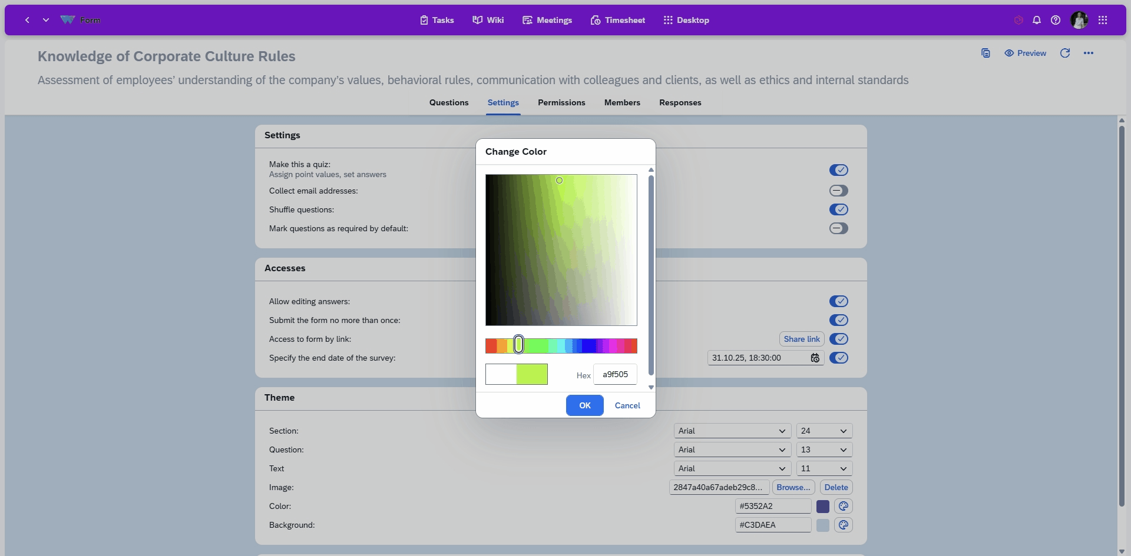This screenshot has height=556, width=1131.
Task: Click Cancel in the Change Color dialog
Action: [627, 405]
